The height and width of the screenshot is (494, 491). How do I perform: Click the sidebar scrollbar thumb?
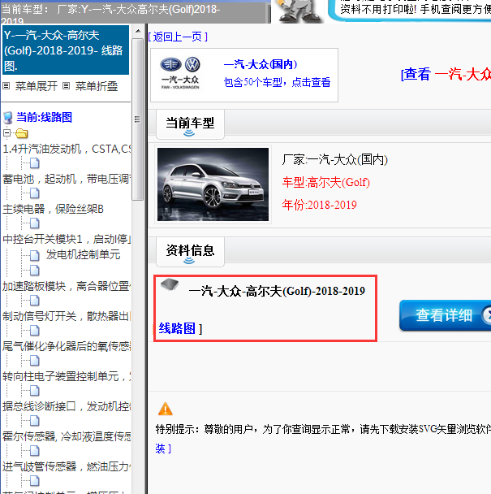tap(137, 119)
